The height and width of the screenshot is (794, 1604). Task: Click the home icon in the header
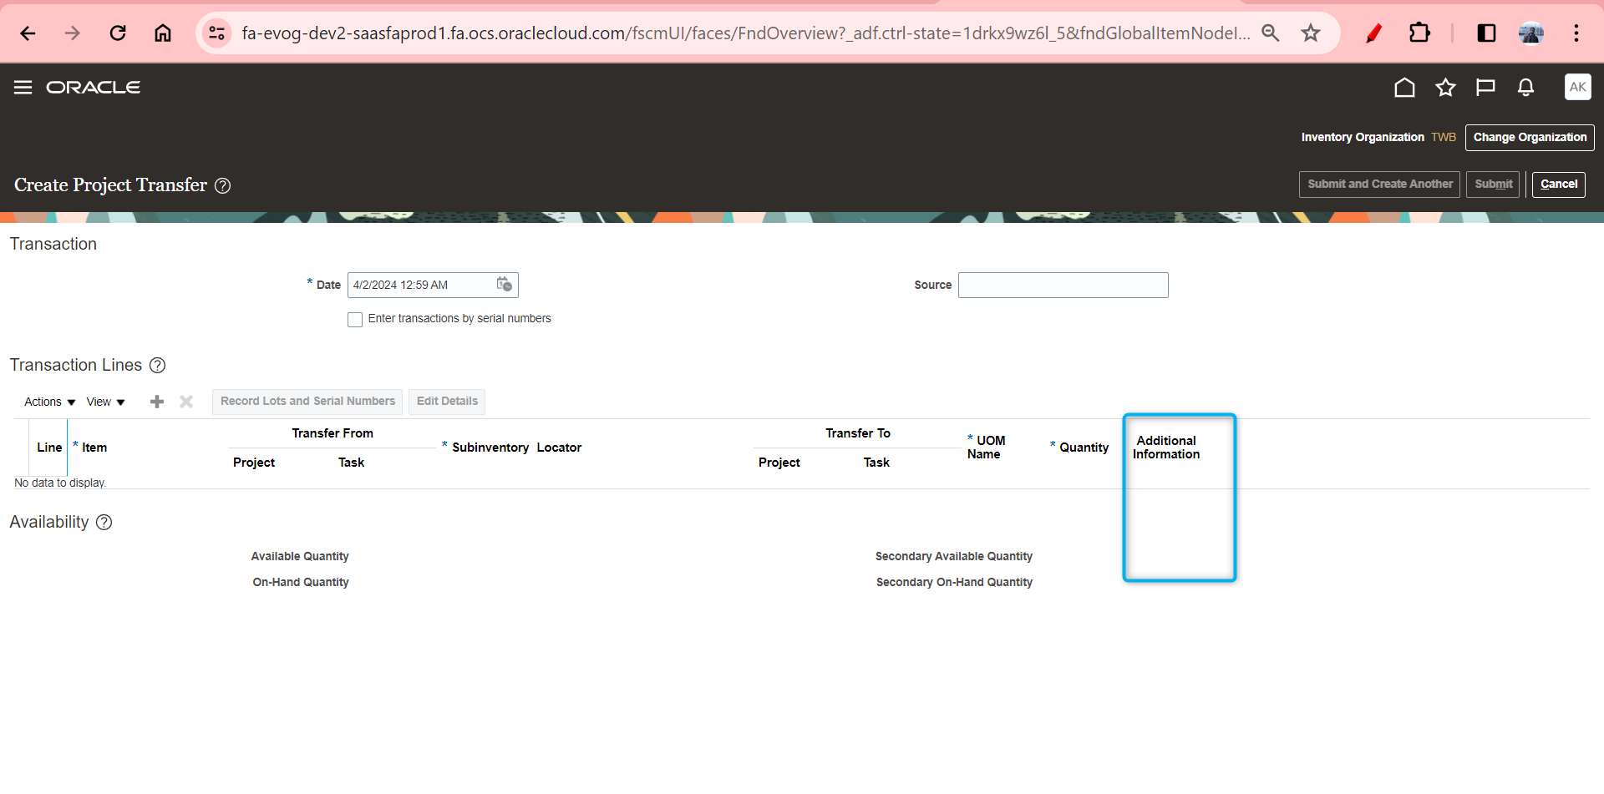pyautogui.click(x=1404, y=87)
